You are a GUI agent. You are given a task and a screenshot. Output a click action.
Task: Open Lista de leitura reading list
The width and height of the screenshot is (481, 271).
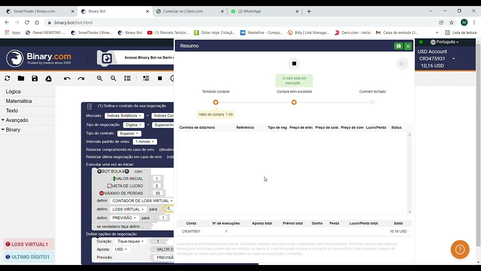pos(461,33)
